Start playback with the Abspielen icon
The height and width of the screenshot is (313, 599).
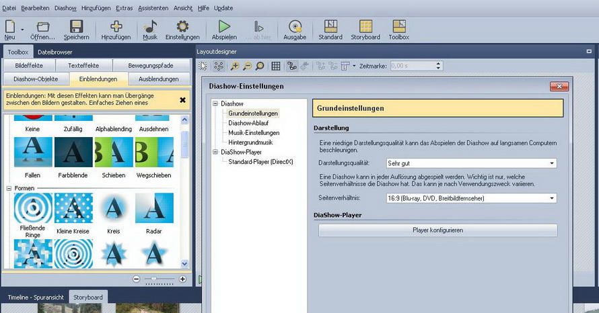point(224,27)
